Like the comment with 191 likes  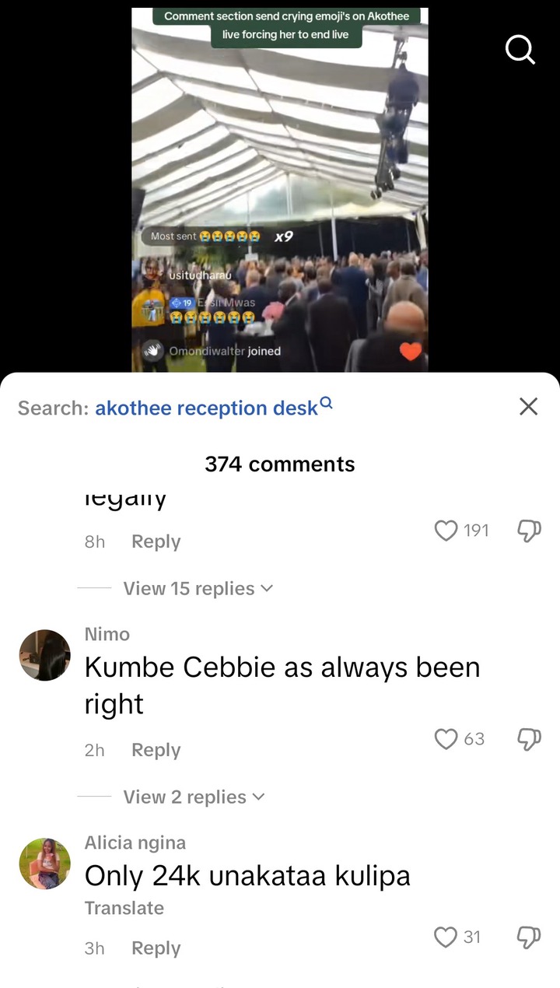pos(446,531)
